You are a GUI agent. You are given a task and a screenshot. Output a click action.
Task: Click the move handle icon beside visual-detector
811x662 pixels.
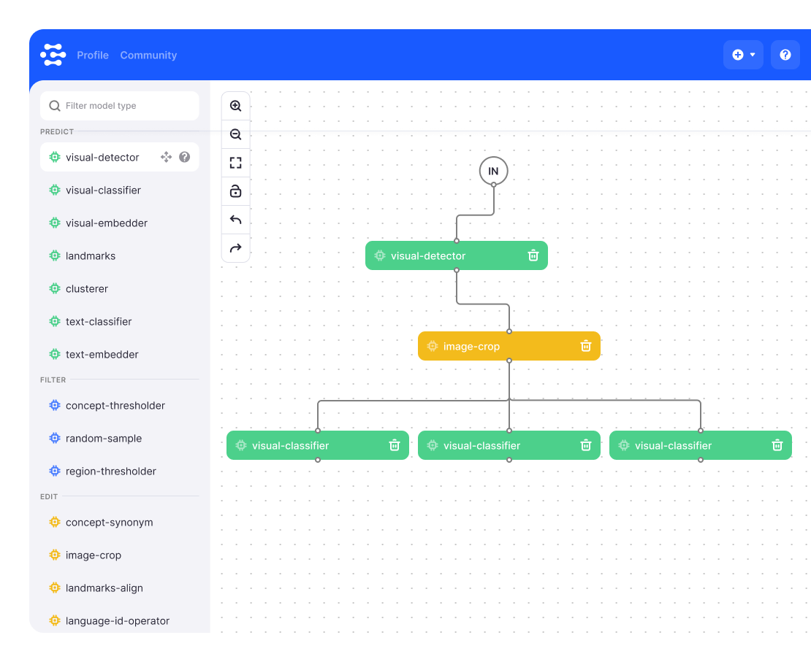click(x=166, y=157)
